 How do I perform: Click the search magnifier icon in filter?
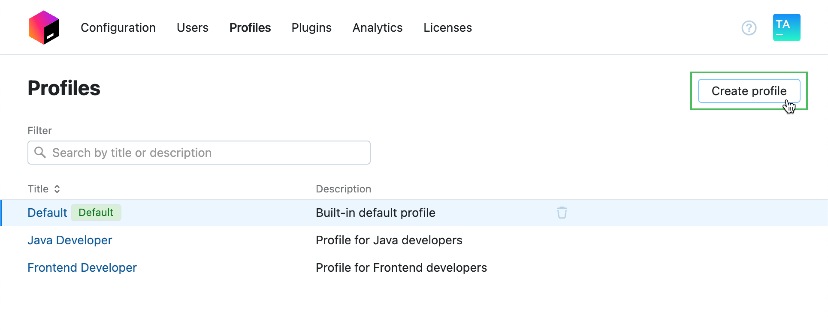click(40, 152)
